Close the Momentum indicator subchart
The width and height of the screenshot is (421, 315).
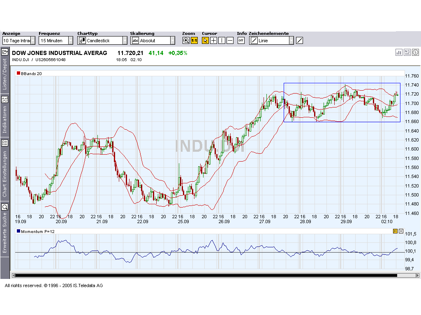(401, 231)
